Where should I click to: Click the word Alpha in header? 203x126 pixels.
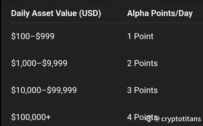tap(138, 14)
